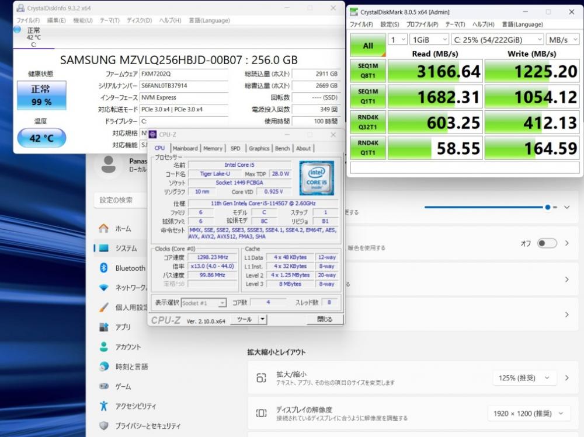Open the 1920 × 1200 resolution dropdown

[x=529, y=414]
